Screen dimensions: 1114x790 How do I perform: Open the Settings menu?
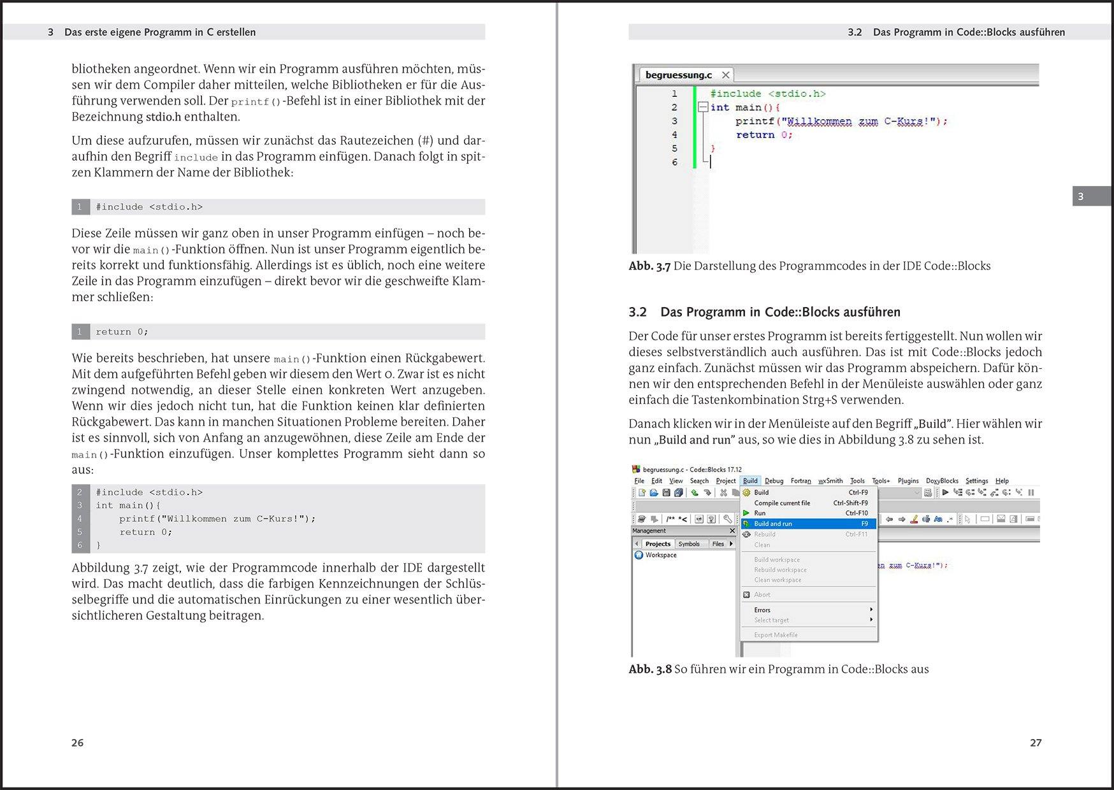point(976,481)
